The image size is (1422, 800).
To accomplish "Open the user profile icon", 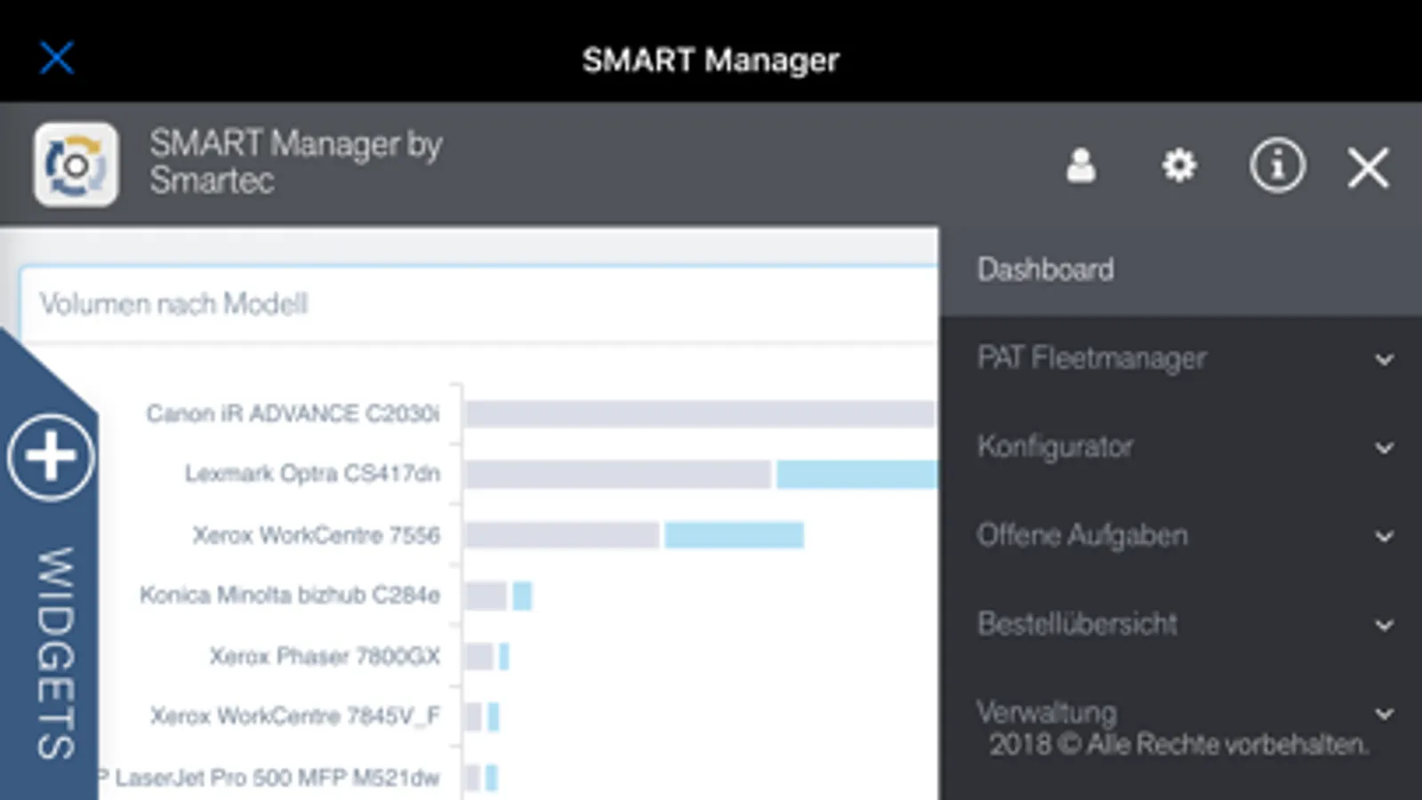I will coord(1081,165).
